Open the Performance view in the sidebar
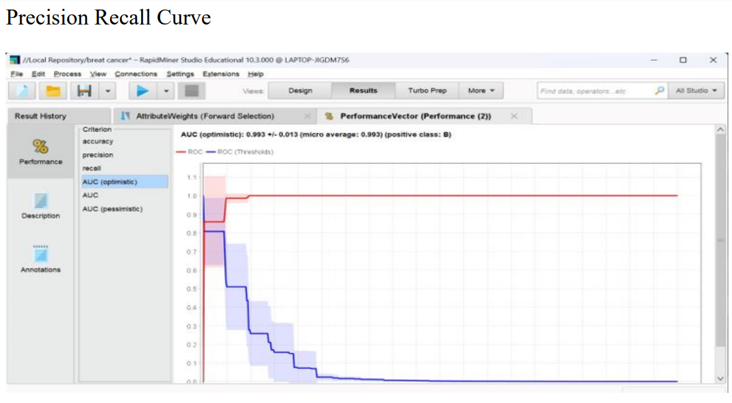 pyautogui.click(x=41, y=151)
